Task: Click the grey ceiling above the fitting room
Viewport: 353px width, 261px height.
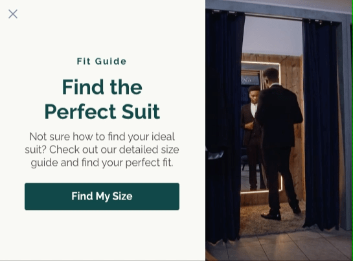Action: (x=273, y=35)
